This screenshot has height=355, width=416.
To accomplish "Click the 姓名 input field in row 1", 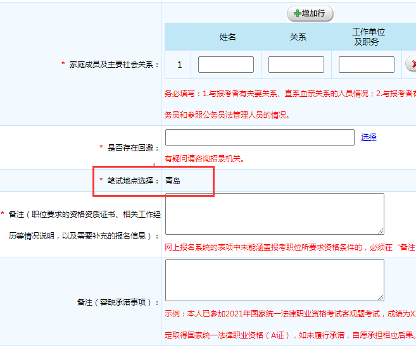I will click(x=226, y=65).
